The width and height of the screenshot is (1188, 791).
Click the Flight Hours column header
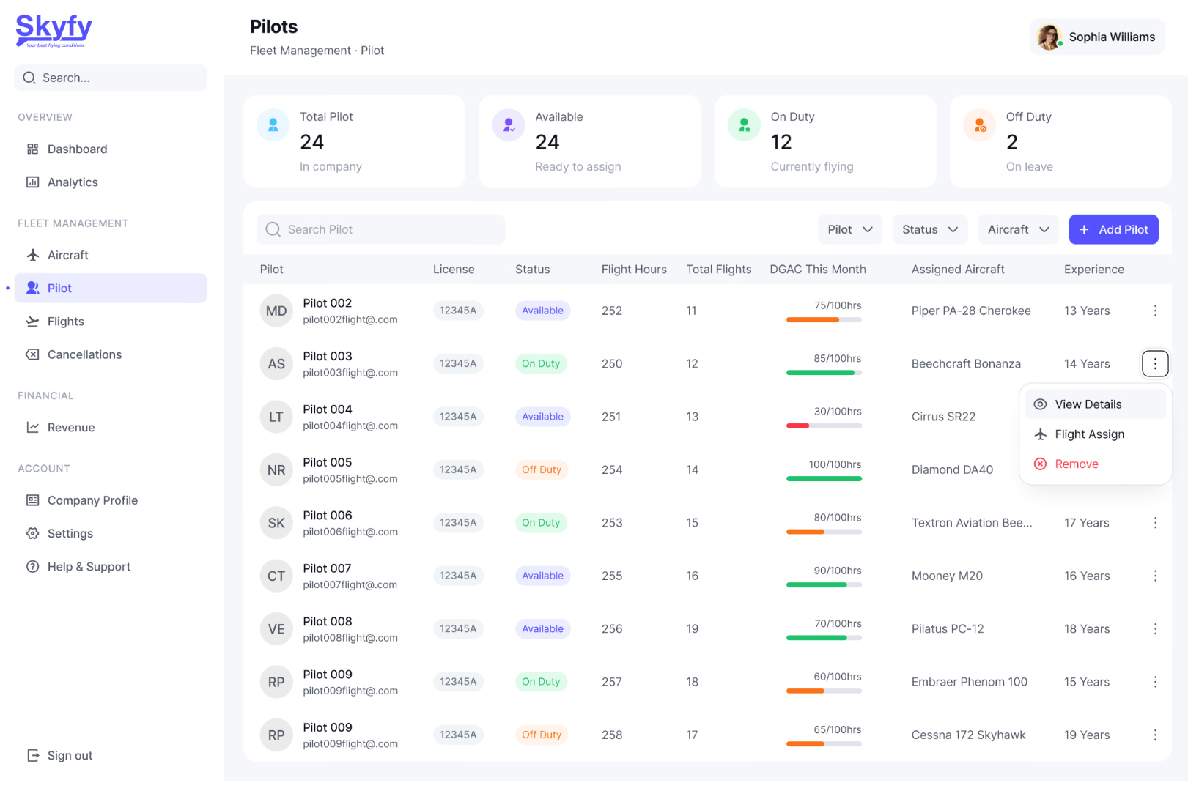click(634, 270)
